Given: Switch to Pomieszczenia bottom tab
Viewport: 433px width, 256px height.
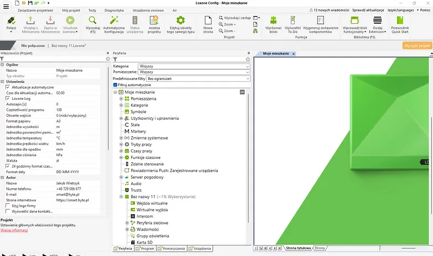Looking at the screenshot, I should (171, 248).
